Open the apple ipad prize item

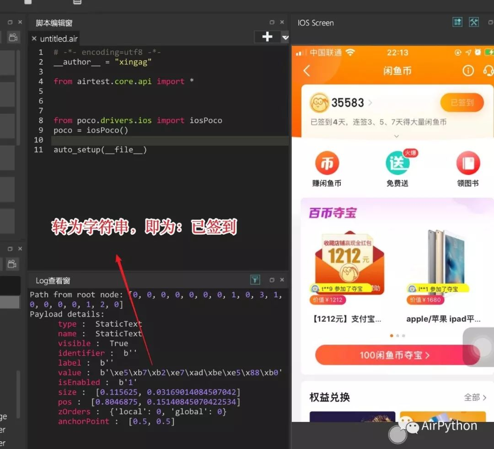pyautogui.click(x=446, y=263)
